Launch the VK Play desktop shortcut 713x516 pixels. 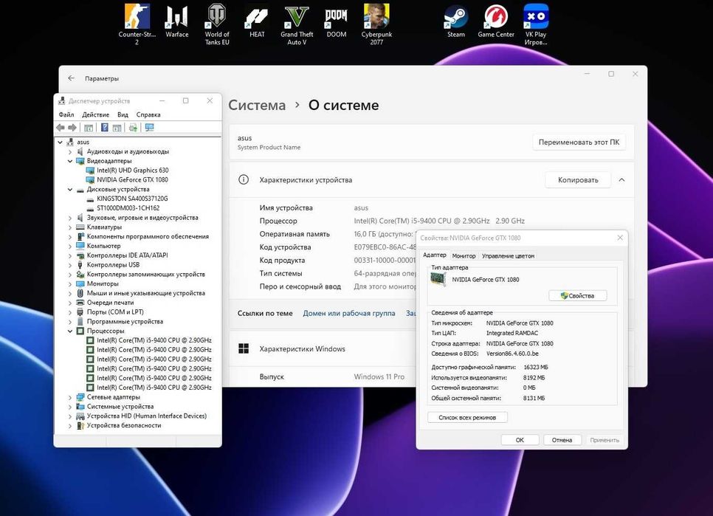coord(536,25)
